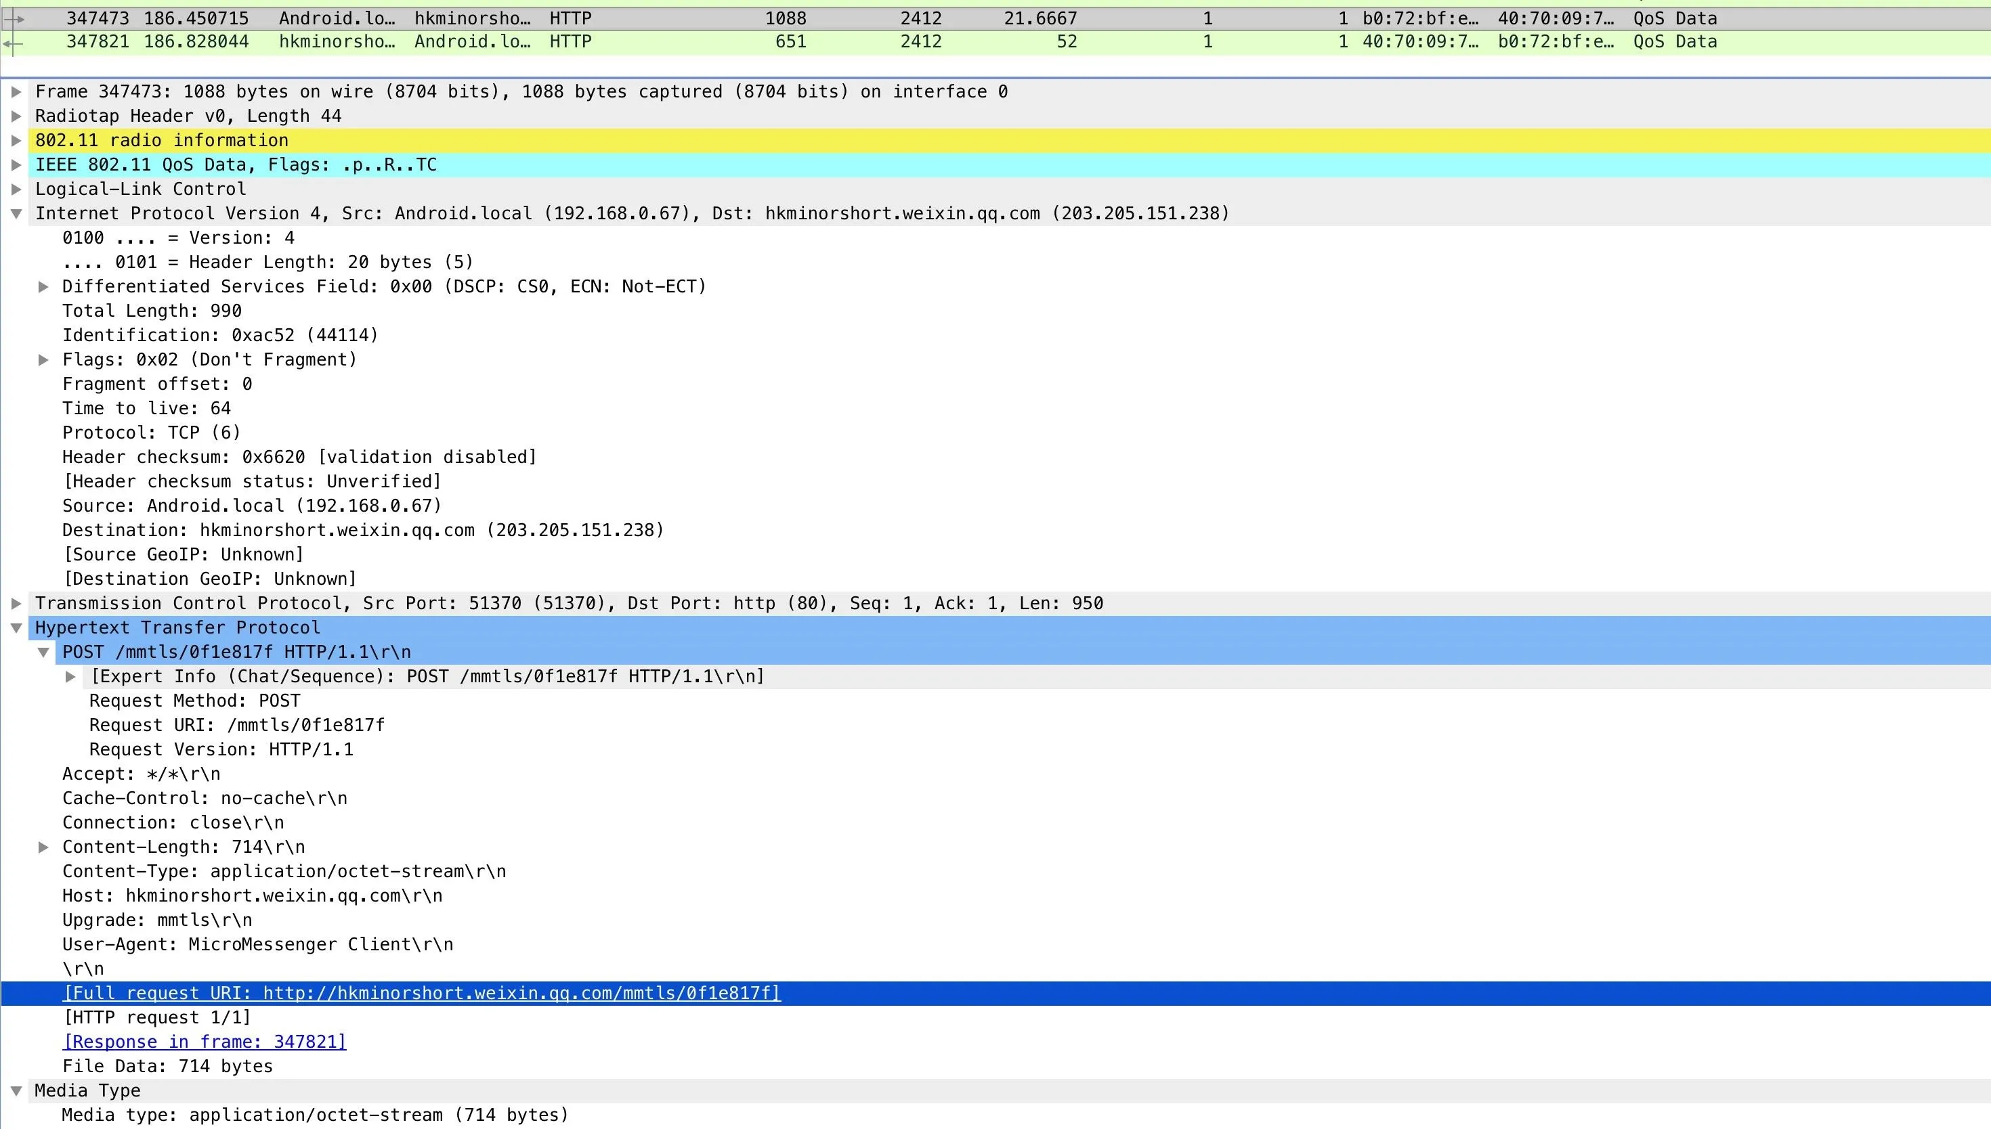Screen dimensions: 1991x1129
Task: Select the 'Protocol: TCP (6)' field
Action: (x=152, y=433)
